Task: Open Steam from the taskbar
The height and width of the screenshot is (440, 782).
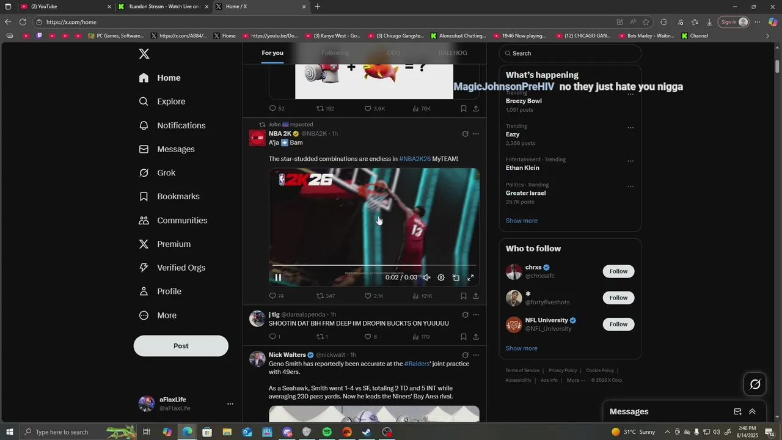Action: point(367,432)
